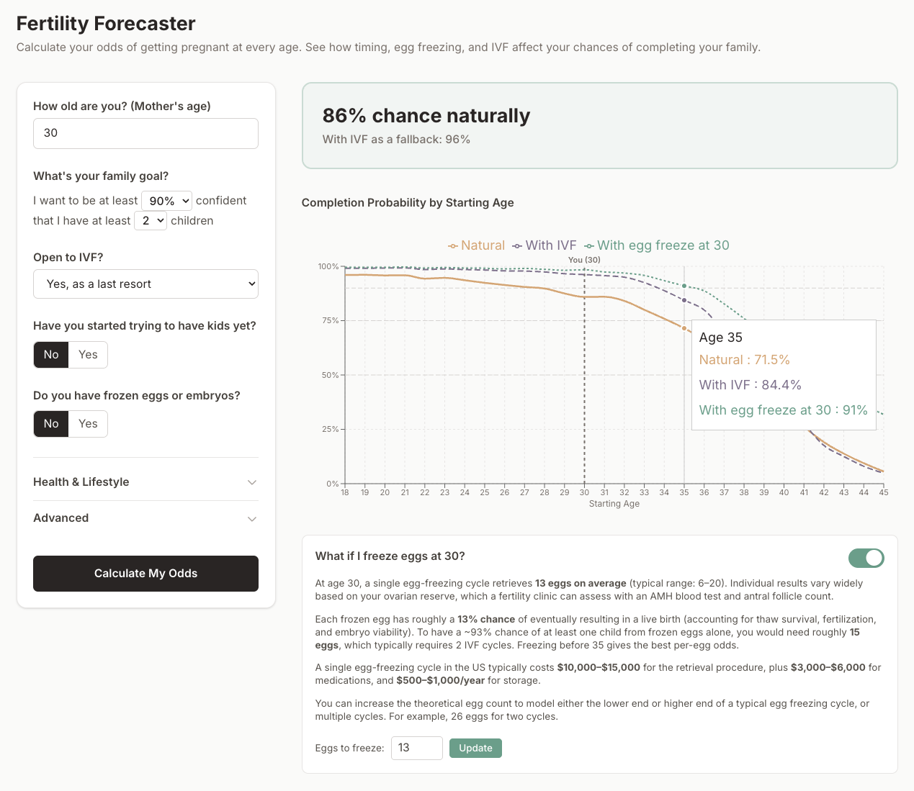Expand the Health & Lifestyle section
914x791 pixels.
[145, 482]
